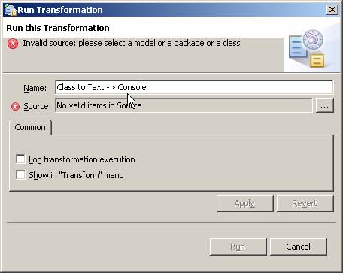This screenshot has width=343, height=273.
Task: Click the Run this Transformation heading
Action: [x=58, y=28]
